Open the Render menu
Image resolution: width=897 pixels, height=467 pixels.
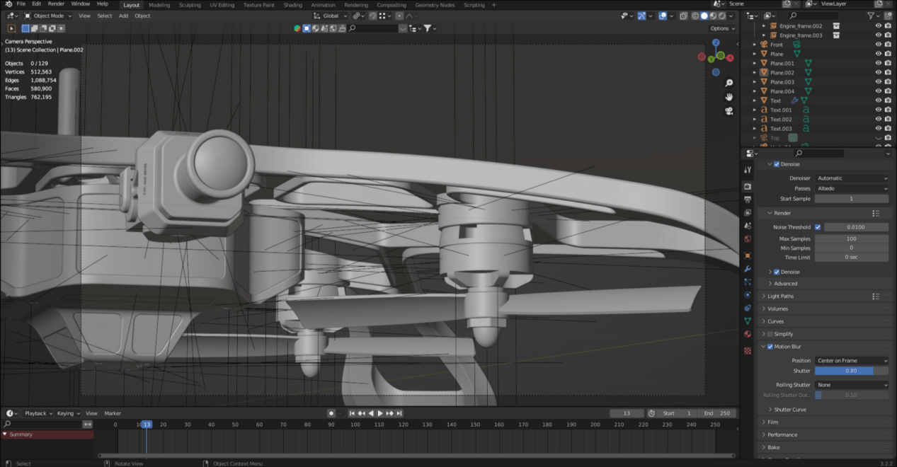(56, 4)
